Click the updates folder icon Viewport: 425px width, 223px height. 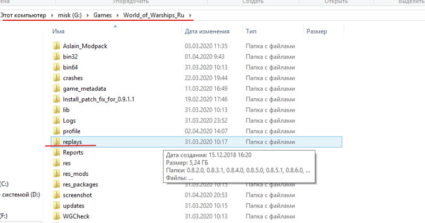[56, 205]
